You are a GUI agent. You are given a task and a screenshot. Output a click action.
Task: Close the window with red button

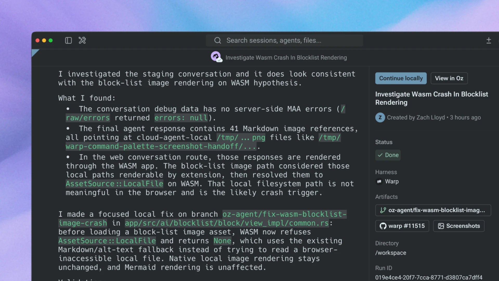[x=37, y=40]
